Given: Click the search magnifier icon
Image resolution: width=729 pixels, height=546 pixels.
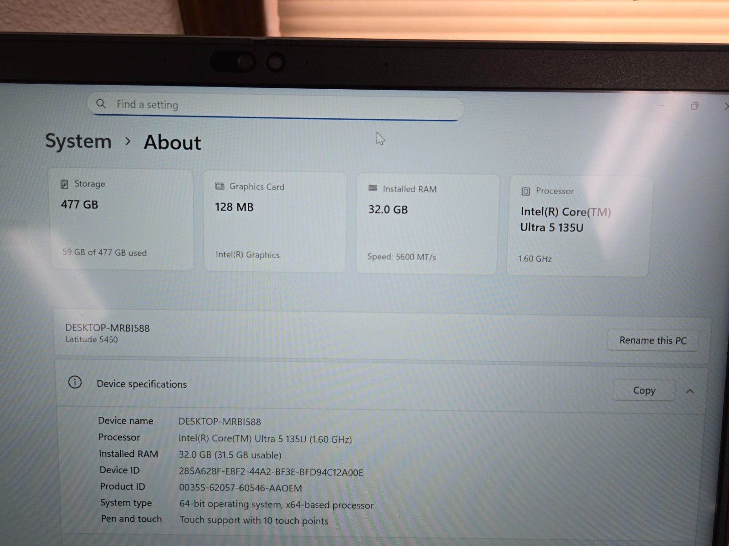Looking at the screenshot, I should 101,104.
